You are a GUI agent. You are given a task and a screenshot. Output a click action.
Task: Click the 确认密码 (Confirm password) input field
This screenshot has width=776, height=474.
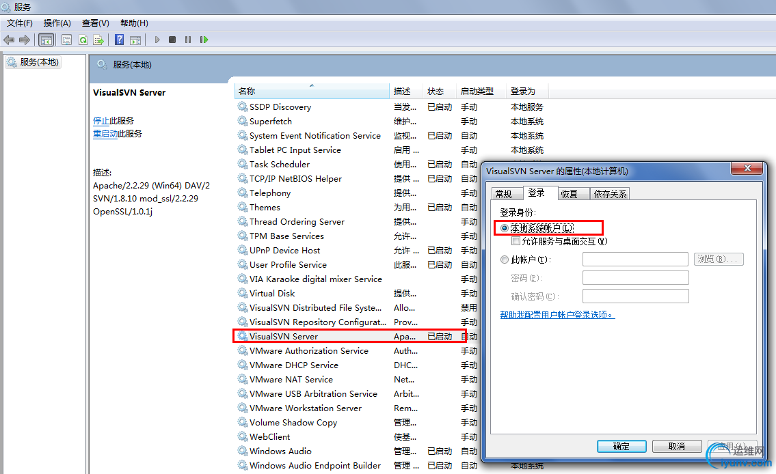635,296
